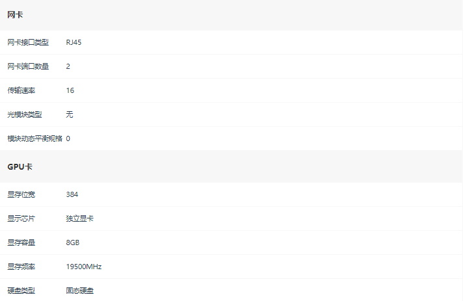Click the 固态硬盘 value

(79, 291)
